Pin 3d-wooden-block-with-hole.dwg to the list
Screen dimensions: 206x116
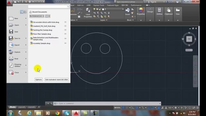(65, 22)
